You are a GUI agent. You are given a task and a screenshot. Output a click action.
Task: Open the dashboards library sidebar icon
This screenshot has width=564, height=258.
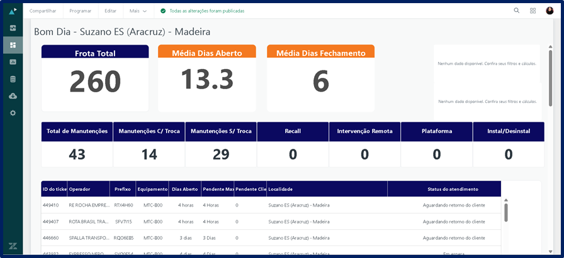point(13,28)
